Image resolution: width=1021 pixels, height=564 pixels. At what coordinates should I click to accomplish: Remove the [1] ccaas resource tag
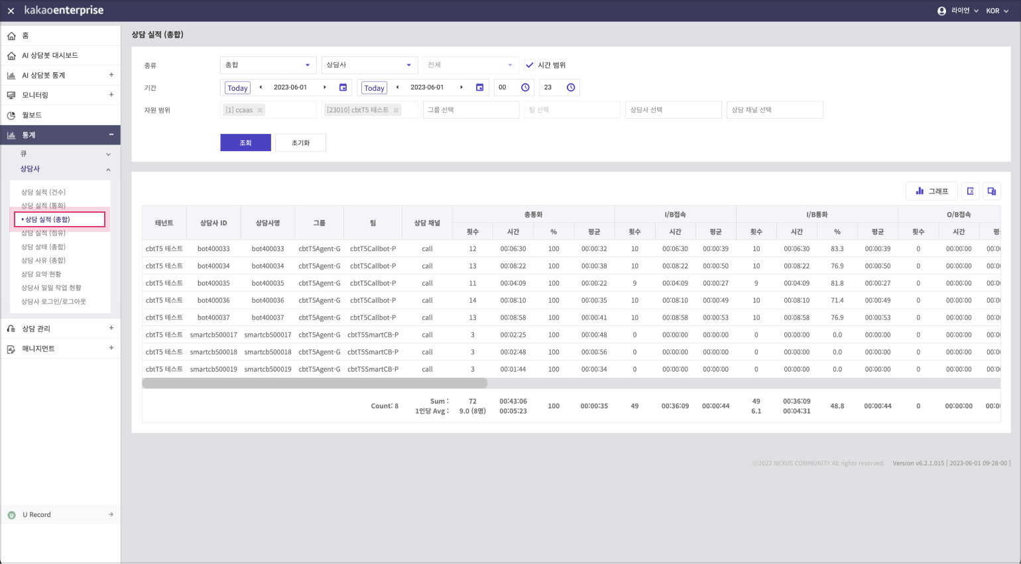tap(260, 110)
